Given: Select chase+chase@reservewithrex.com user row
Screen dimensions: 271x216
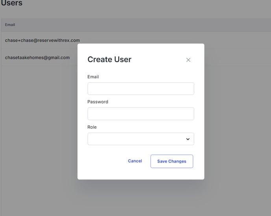Looking at the screenshot, I should click(136, 41).
